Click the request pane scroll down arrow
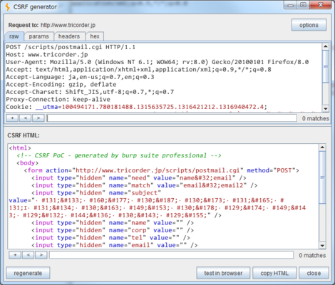This screenshot has width=335, height=285. 326,109
